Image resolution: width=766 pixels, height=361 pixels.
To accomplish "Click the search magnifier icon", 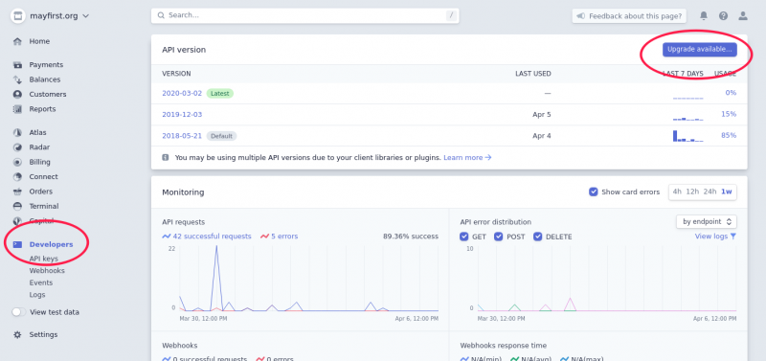I will click(161, 15).
